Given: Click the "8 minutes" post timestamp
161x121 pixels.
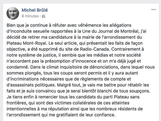Looking at the screenshot, I should [x=30, y=16].
